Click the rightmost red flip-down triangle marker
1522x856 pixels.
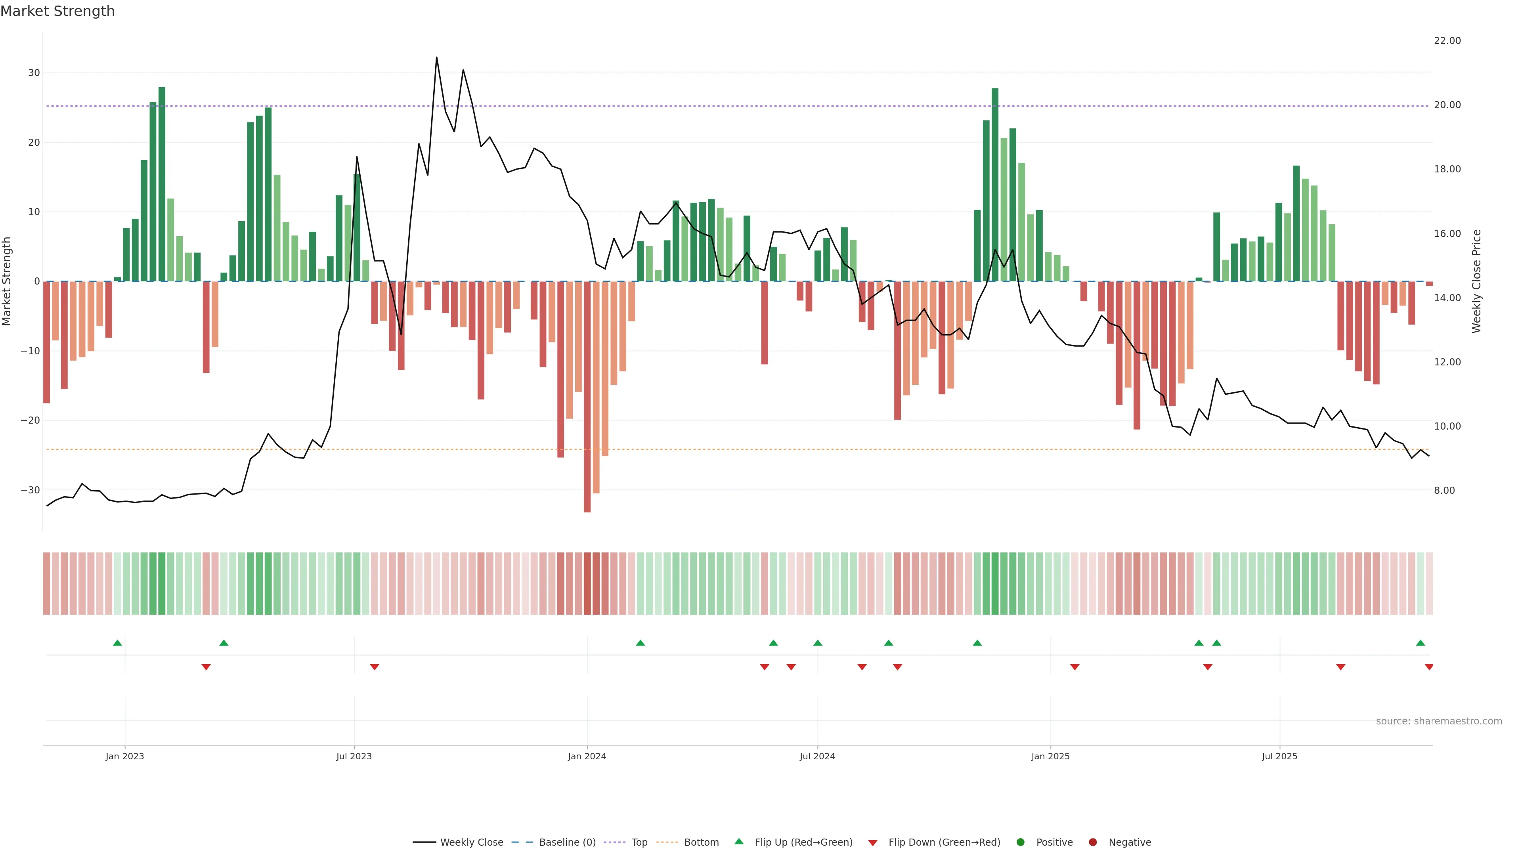coord(1428,667)
